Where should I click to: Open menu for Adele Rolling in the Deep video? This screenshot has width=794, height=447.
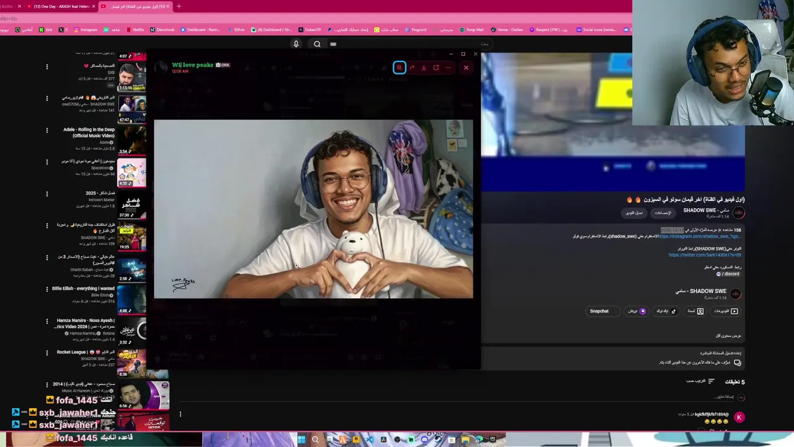tap(47, 130)
